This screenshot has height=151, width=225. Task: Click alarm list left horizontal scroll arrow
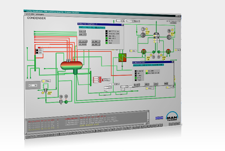click(26, 133)
